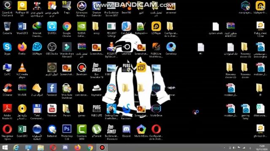270x151 pixels.
Task: Open the volume icon in system tray
Action: click(x=234, y=148)
